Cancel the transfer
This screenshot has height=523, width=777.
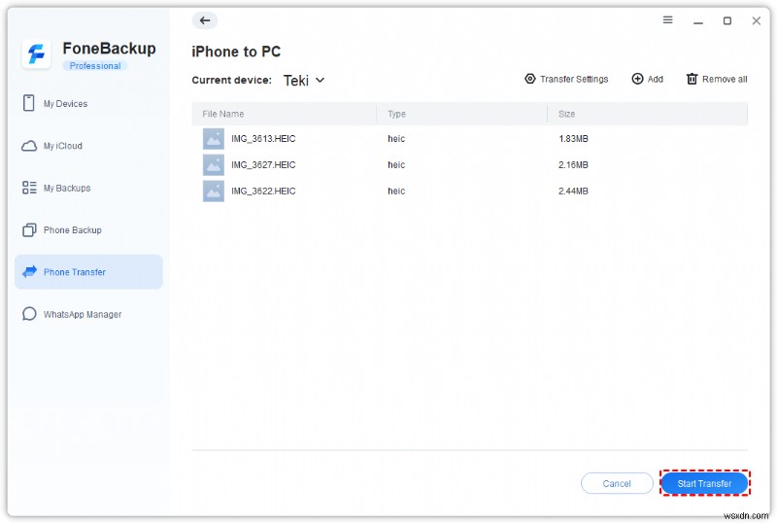coord(617,483)
